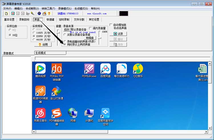
Task: Start recording with the red record icon
Action: coord(13,13)
